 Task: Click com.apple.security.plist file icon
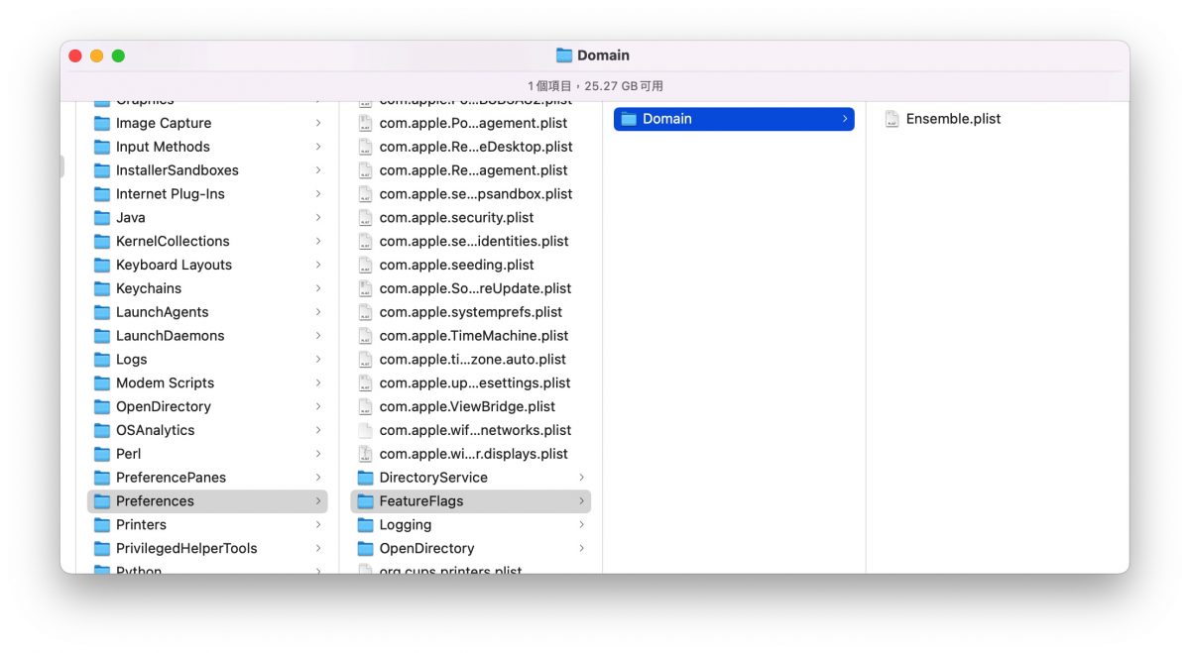[365, 218]
